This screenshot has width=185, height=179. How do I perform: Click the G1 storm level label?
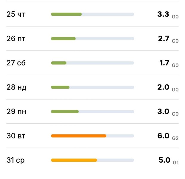[175, 163]
